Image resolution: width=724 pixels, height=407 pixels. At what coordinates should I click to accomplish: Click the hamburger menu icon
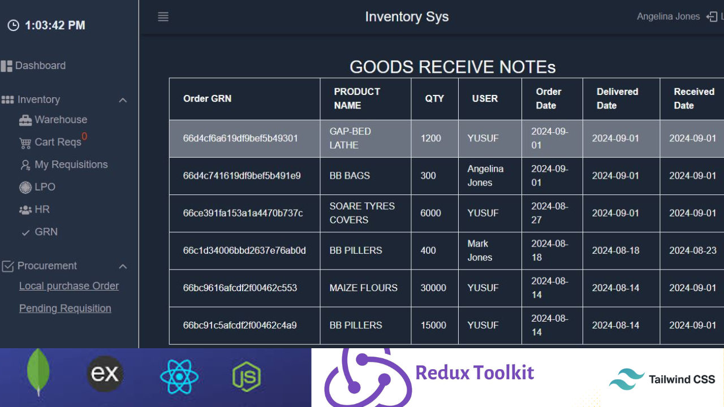(163, 17)
